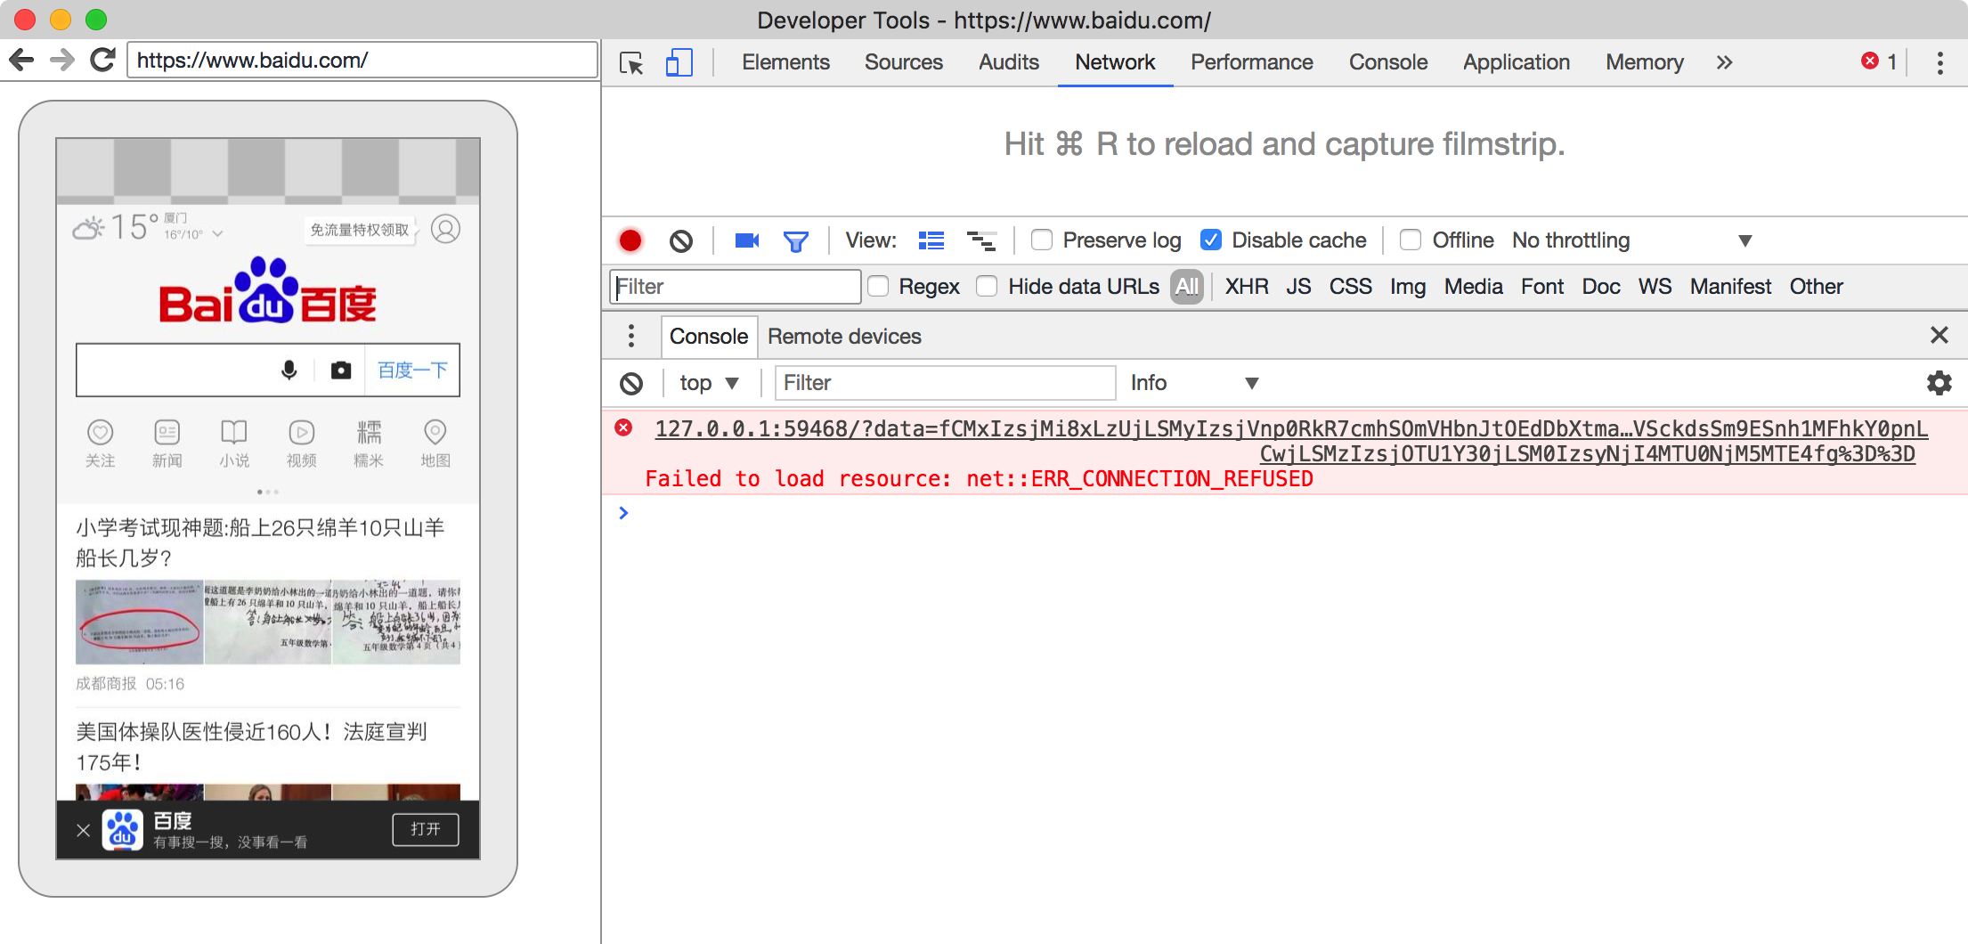The image size is (1968, 944).
Task: Filter requests by JS
Action: (1298, 287)
